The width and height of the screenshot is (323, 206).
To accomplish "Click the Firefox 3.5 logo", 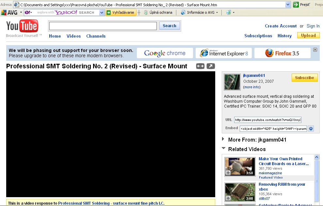I will pos(282,53).
